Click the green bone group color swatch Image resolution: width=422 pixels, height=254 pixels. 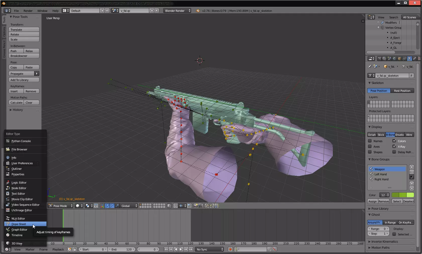pyautogui.click(x=403, y=195)
